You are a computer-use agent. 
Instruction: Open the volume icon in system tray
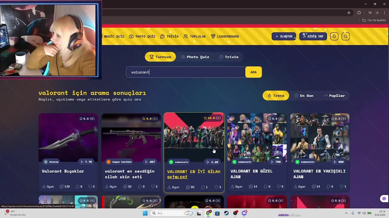point(364,213)
